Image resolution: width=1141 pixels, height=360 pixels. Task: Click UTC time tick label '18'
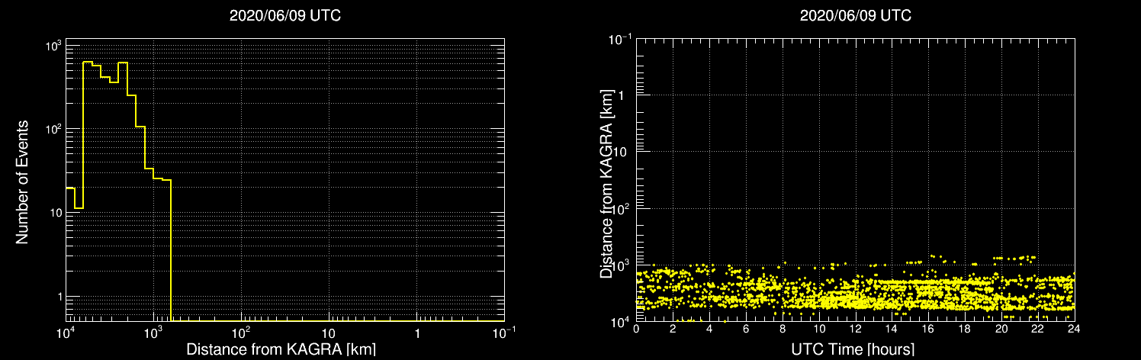[x=965, y=329]
